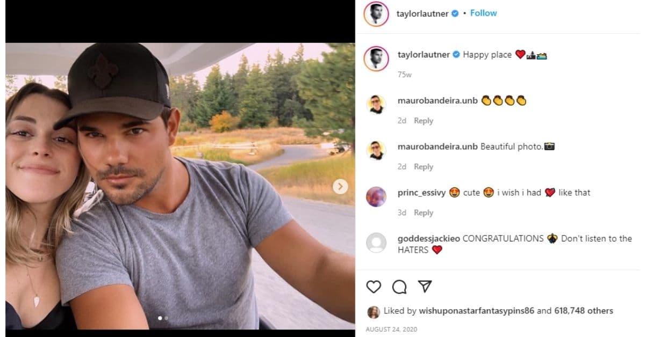Click the second carousel dot indicator
This screenshot has height=337, width=645.
pyautogui.click(x=168, y=318)
